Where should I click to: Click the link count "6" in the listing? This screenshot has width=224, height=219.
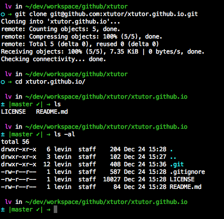(x=48, y=149)
